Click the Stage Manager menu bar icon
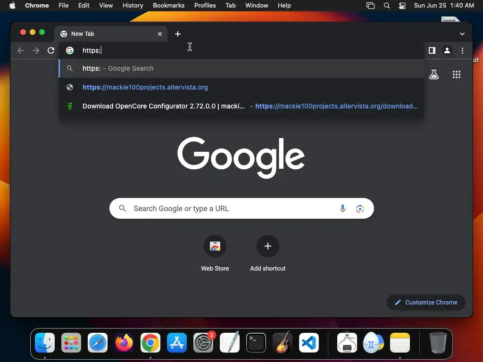 click(370, 6)
